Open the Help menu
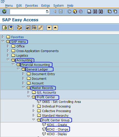This screenshot has height=137, width=119. click(x=70, y=6)
